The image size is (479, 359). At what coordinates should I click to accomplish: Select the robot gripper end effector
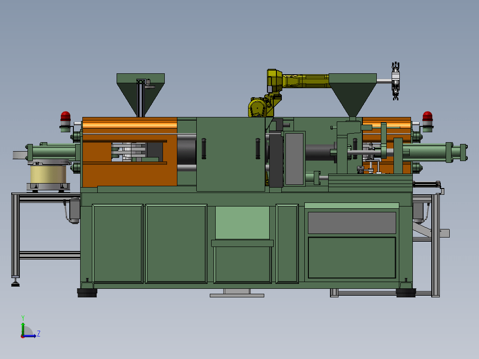click(396, 81)
